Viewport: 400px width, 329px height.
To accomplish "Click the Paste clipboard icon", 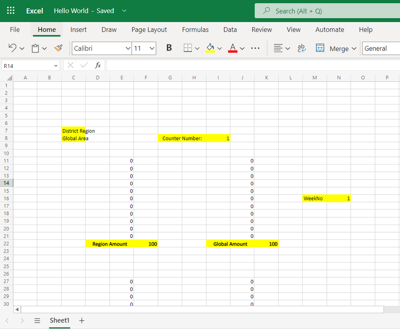I will tap(35, 48).
